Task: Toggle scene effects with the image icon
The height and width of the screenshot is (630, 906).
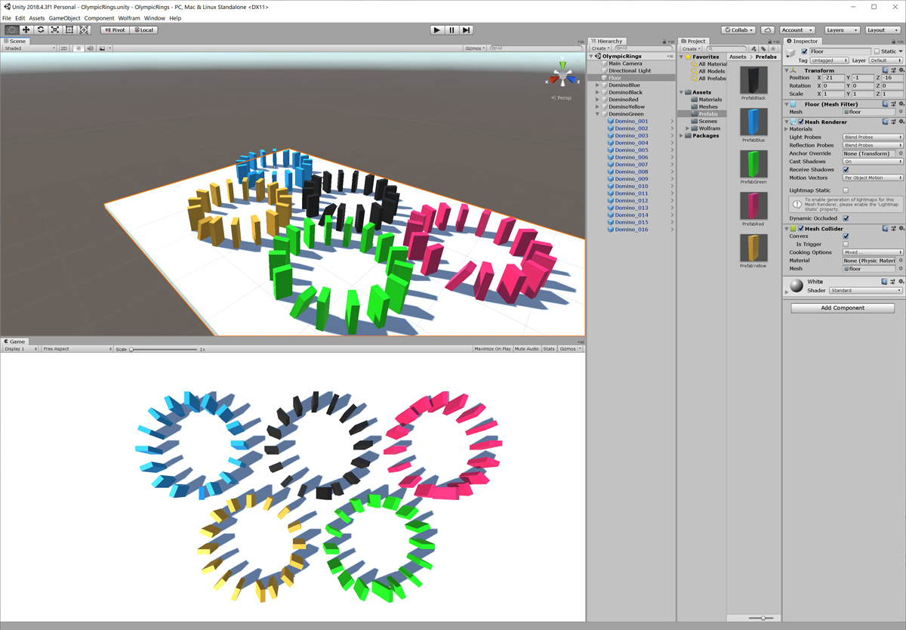Action: click(103, 48)
